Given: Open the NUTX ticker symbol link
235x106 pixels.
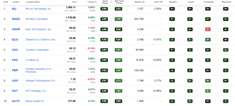Looking at the screenshot, I should [x=16, y=101].
